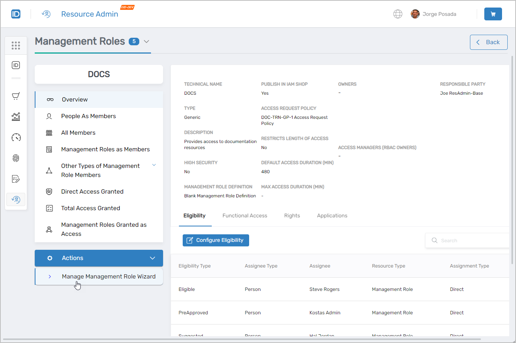Screen dimensions: 516x343
Task: Select the ID badge icon in left sidebar
Action: [15, 65]
